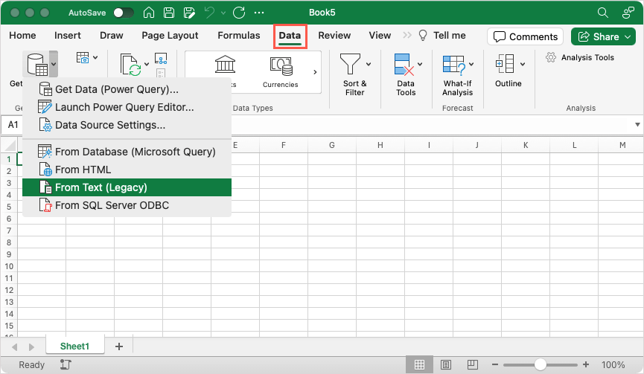
Task: Select the Sheet1 worksheet tab
Action: pyautogui.click(x=74, y=346)
